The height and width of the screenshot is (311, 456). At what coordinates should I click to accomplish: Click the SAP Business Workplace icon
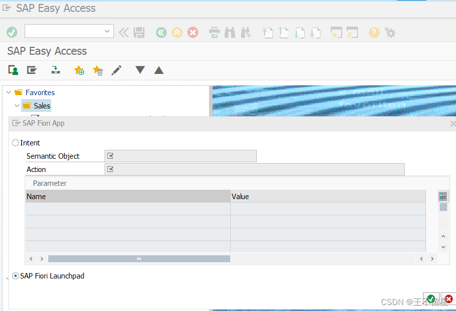point(56,70)
